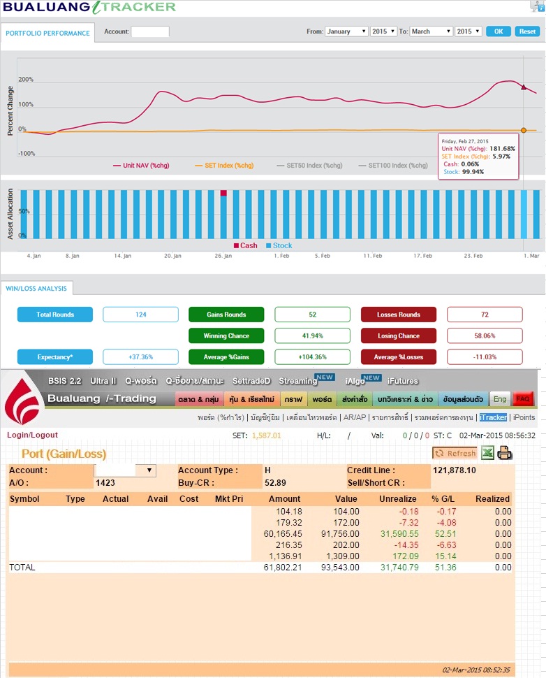
Task: Open Ultra II menu item
Action: tap(103, 381)
